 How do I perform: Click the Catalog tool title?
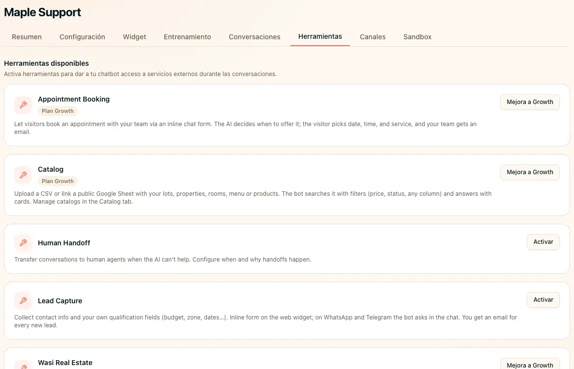point(51,169)
